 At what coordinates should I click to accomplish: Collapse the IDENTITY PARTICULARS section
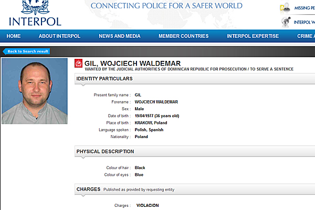[x=195, y=79]
